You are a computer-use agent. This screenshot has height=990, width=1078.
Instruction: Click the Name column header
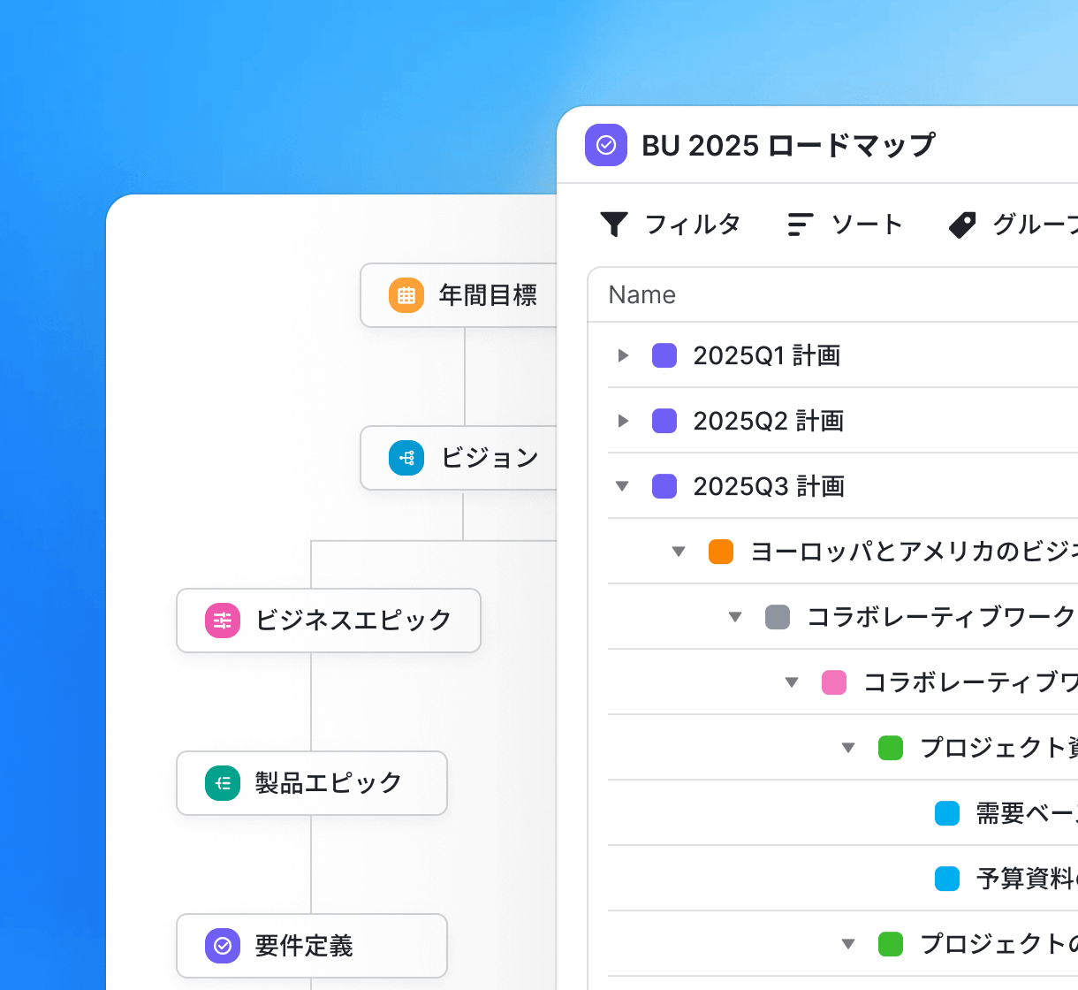(x=641, y=294)
